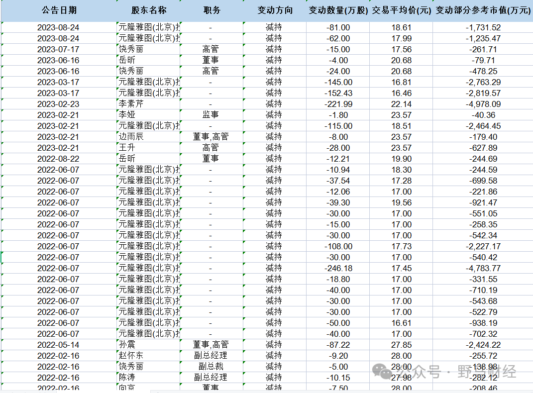Select market value cell -40.36
This screenshot has height=393, width=533.
483,115
